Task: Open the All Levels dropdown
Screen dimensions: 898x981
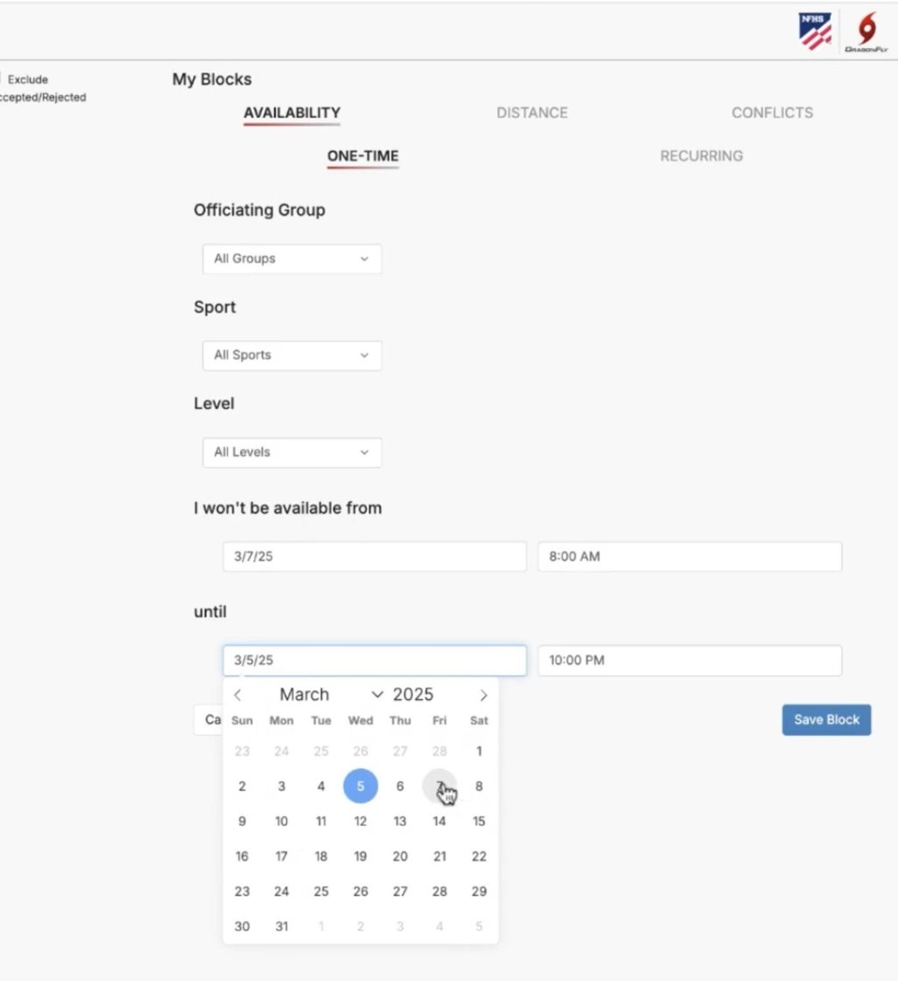Action: (291, 453)
